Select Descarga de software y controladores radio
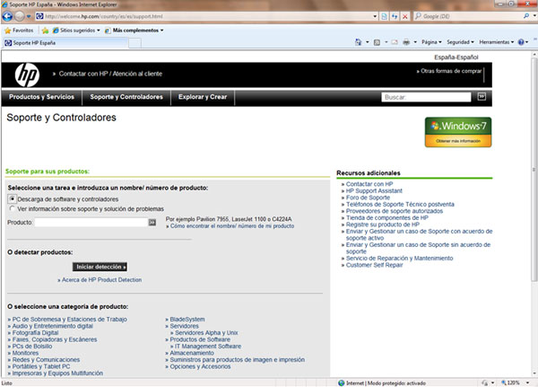This screenshot has height=387, width=538. [x=12, y=199]
